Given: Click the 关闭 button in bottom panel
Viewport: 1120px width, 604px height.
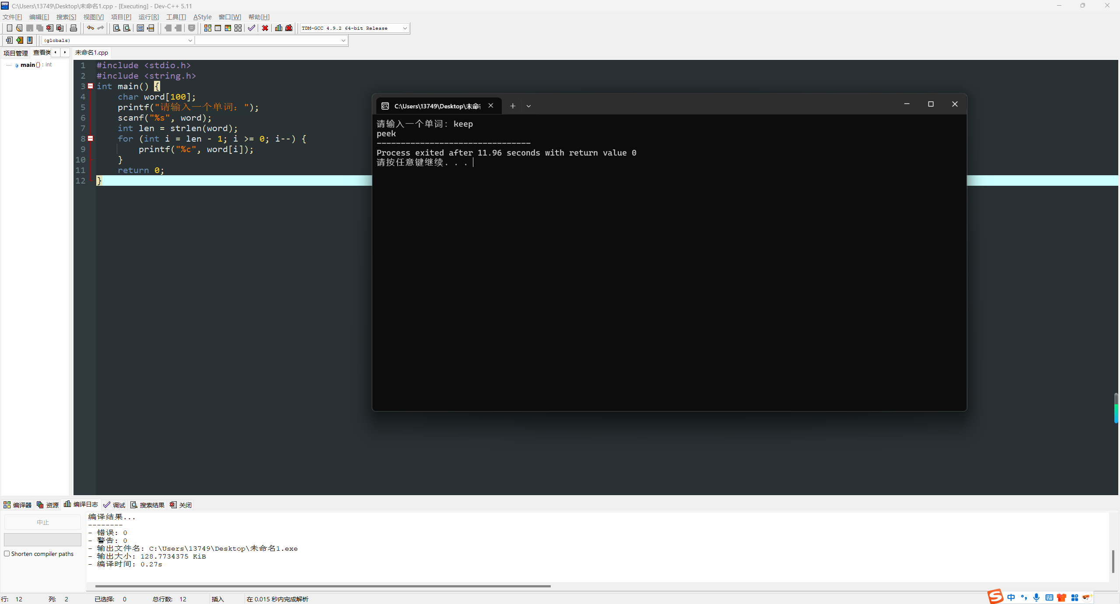Looking at the screenshot, I should click(181, 505).
